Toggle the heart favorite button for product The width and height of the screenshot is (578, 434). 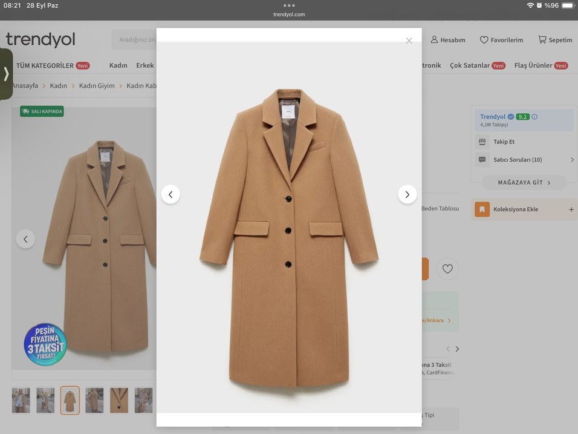point(447,269)
